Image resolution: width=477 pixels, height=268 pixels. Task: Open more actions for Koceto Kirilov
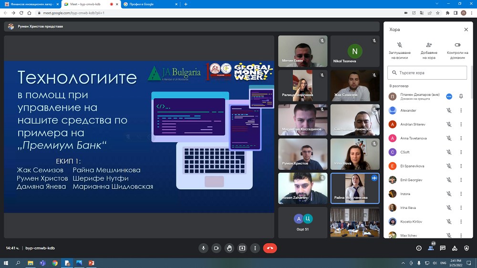coord(461,222)
